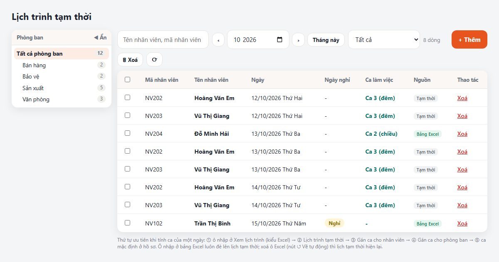Check the NV102 Trần Thị Bình row checkbox
This screenshot has height=262, width=499.
(x=127, y=223)
